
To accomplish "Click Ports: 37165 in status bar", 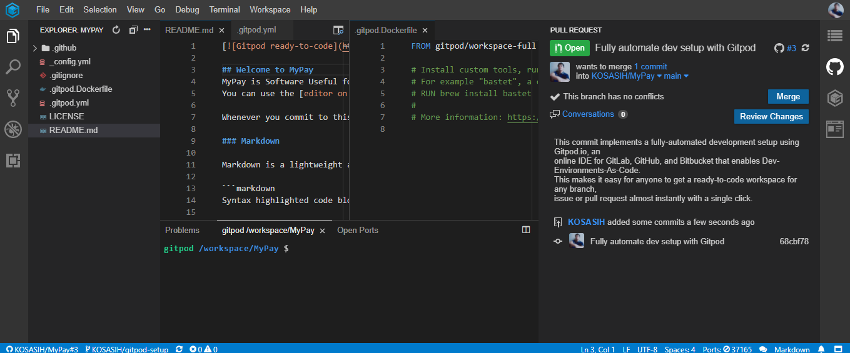I will [x=727, y=349].
